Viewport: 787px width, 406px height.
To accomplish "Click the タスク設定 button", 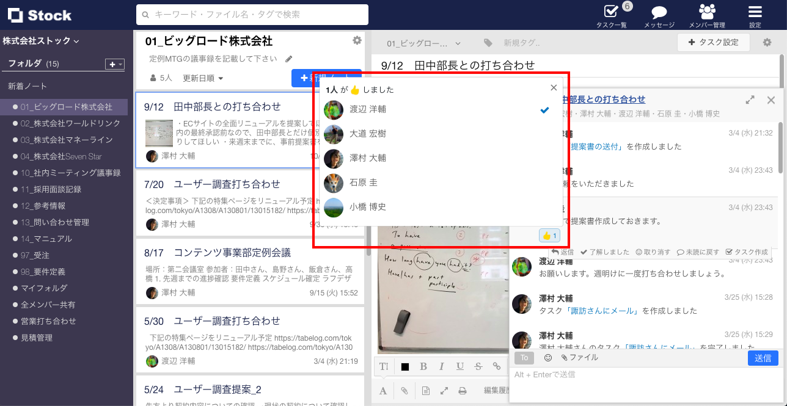I will [713, 42].
